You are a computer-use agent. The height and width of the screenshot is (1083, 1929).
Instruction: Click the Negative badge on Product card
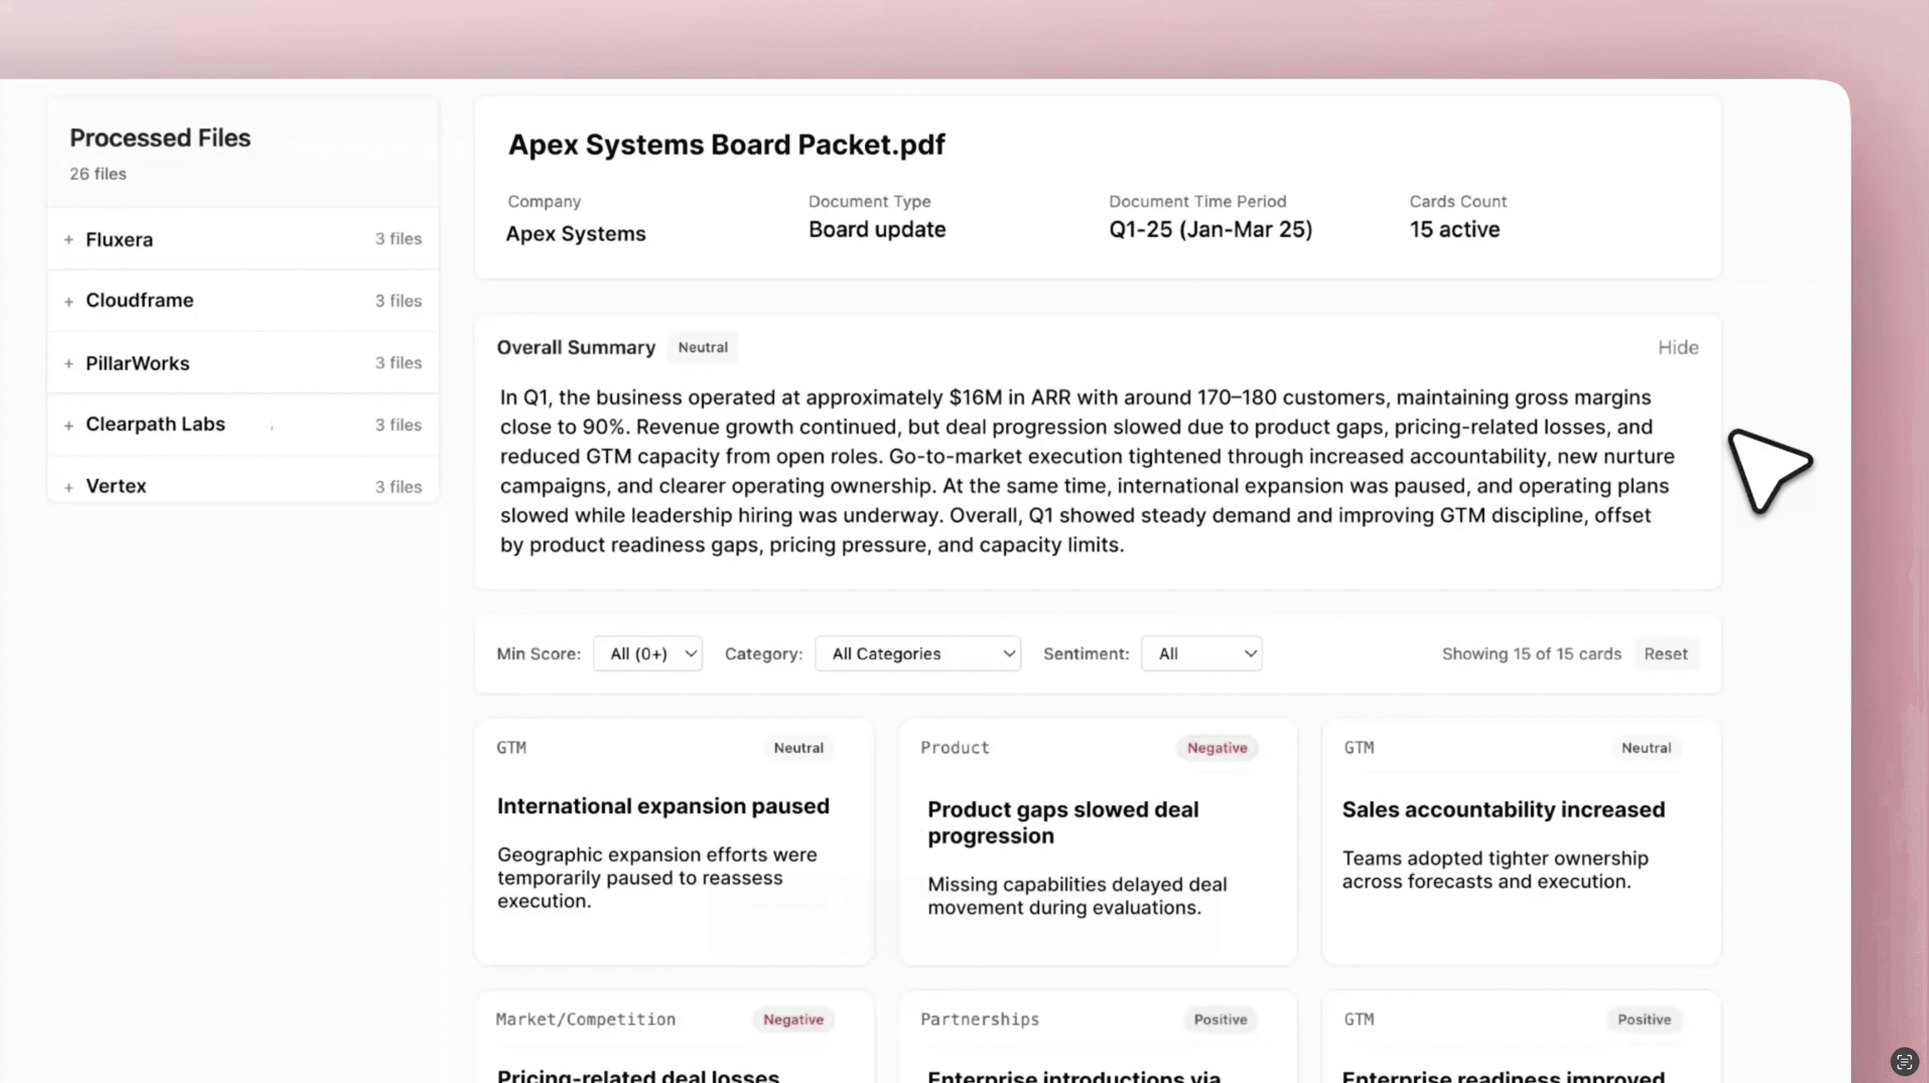click(x=1217, y=747)
